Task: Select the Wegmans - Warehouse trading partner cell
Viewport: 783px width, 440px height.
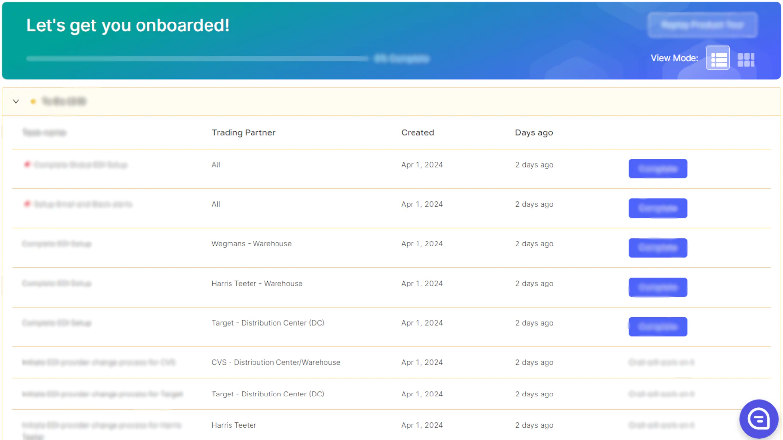Action: pyautogui.click(x=252, y=244)
